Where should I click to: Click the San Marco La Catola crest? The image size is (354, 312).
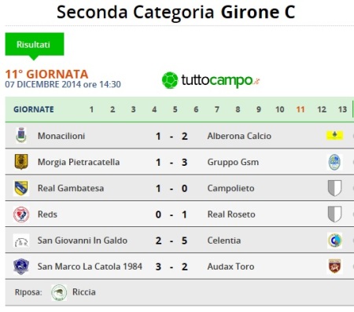pos(21,266)
